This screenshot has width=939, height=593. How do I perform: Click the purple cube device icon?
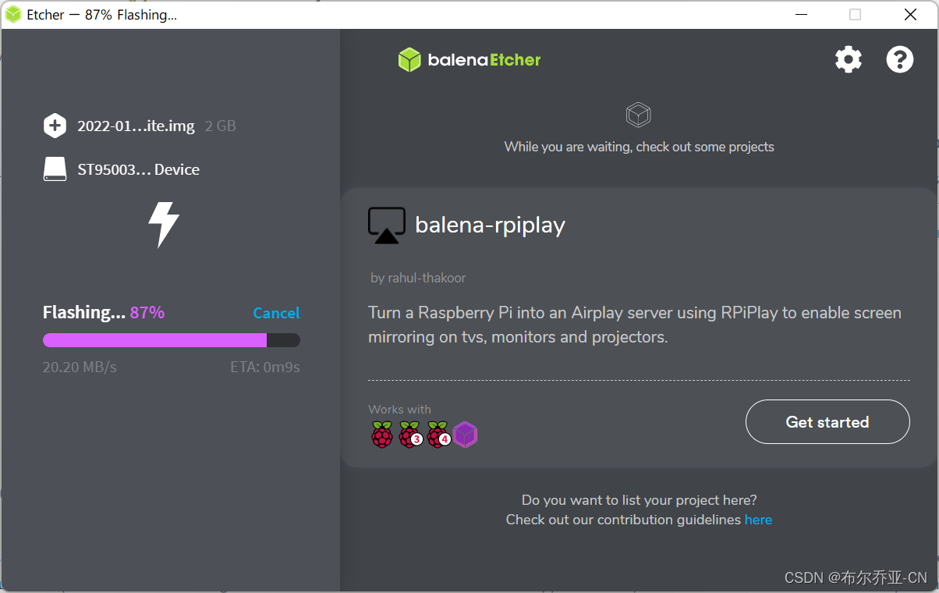coord(465,435)
